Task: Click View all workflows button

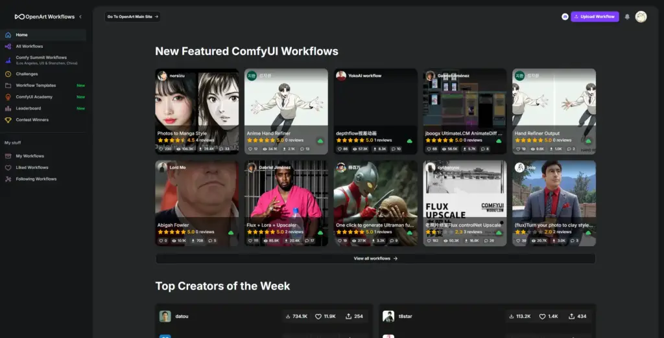Action: [x=375, y=258]
